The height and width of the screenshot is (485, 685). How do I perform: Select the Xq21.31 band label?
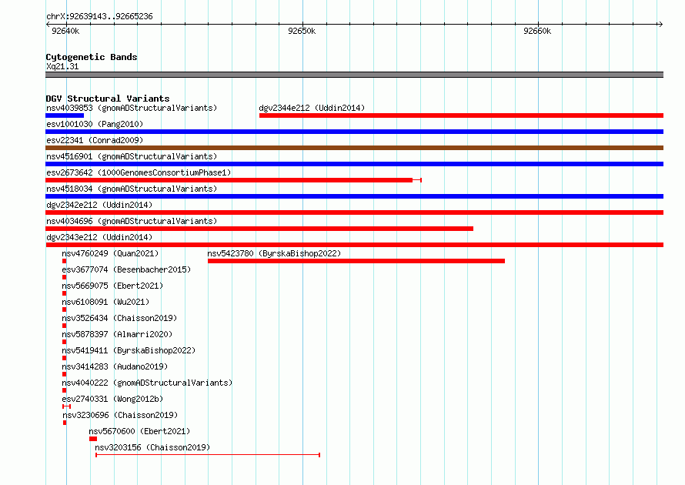(62, 66)
